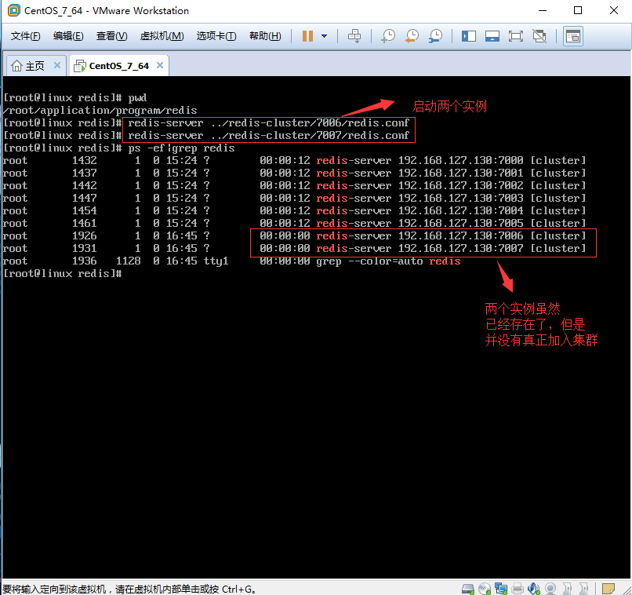
Task: Click the VMware Workstation title bar app icon
Action: click(x=13, y=10)
